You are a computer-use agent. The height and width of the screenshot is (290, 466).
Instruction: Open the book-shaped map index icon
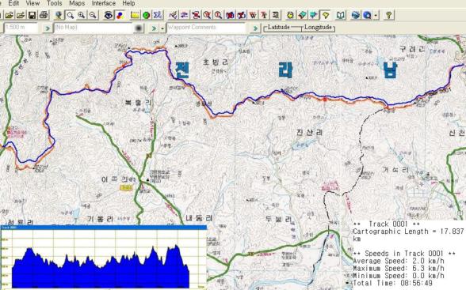point(341,15)
